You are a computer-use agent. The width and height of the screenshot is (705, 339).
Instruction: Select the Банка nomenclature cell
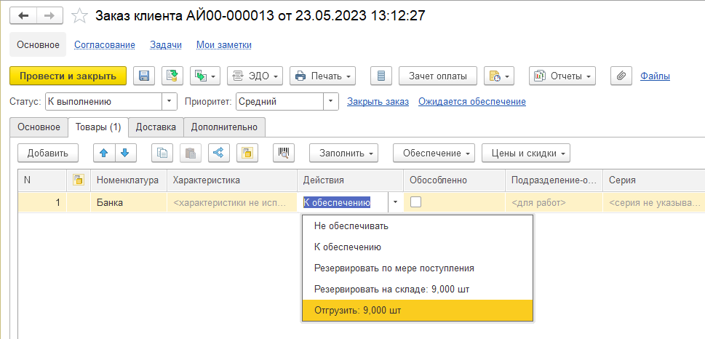[129, 203]
